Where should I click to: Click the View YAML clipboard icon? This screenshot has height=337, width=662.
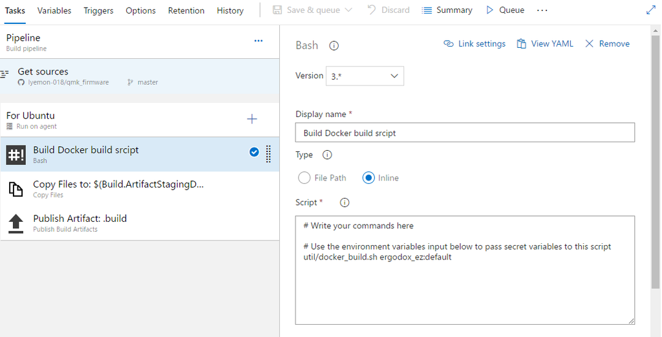click(x=522, y=44)
